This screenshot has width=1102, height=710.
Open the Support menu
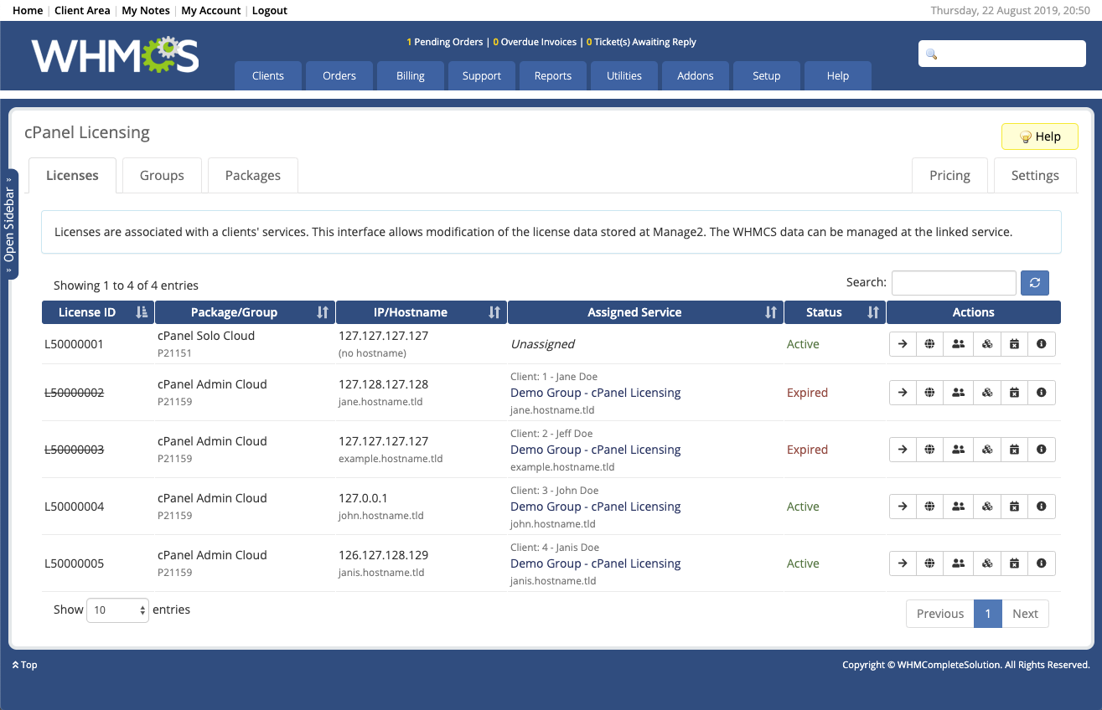482,75
